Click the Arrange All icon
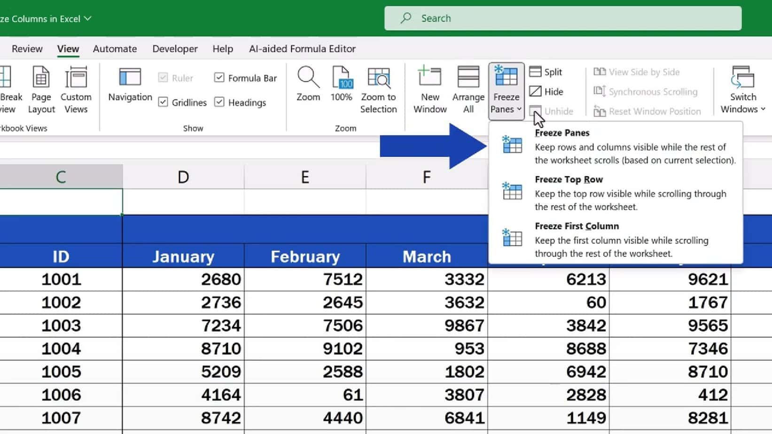Screen dimensions: 772x434 (x=468, y=89)
